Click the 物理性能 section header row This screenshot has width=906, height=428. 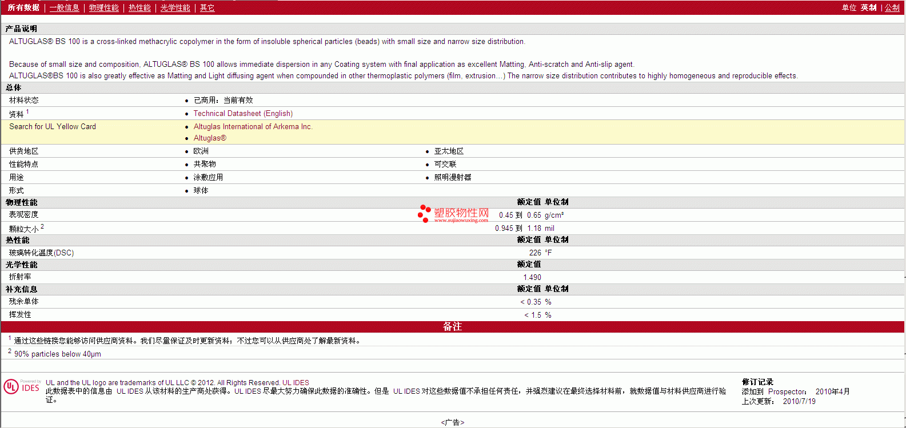[x=452, y=202]
